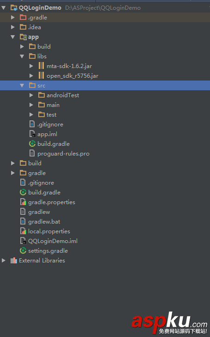Select the app module name

click(x=33, y=37)
